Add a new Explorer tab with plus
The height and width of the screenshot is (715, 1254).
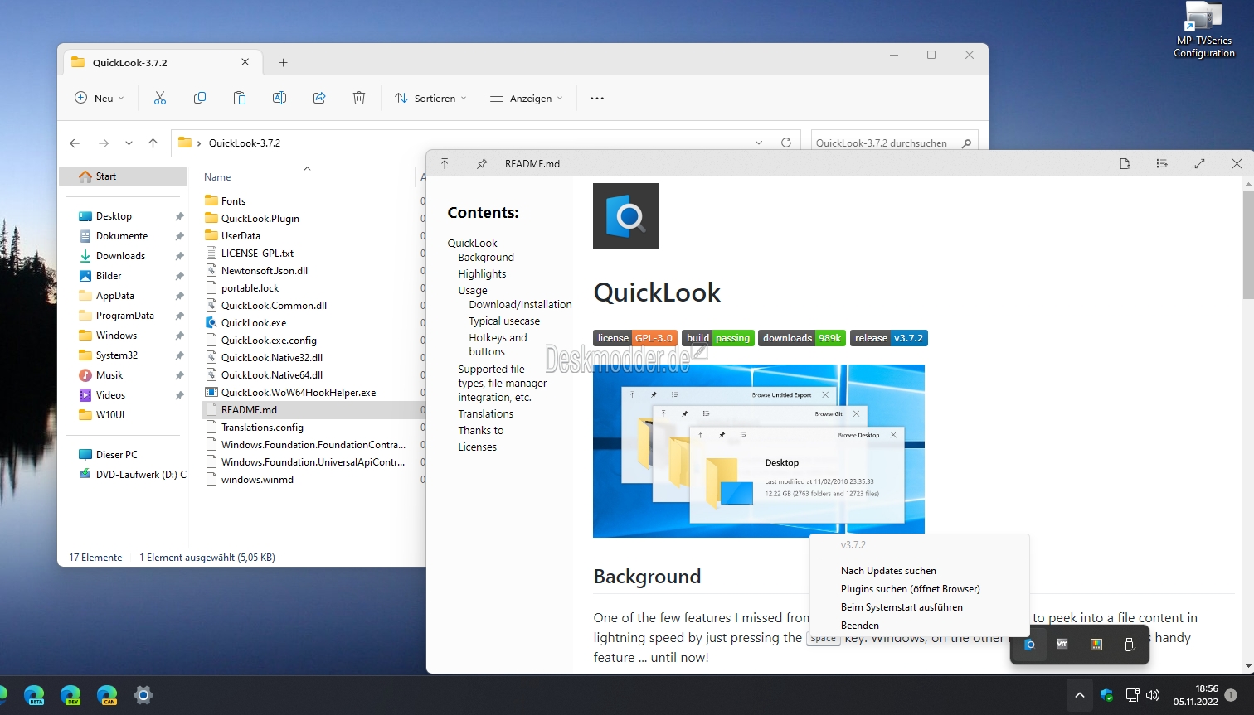tap(283, 62)
